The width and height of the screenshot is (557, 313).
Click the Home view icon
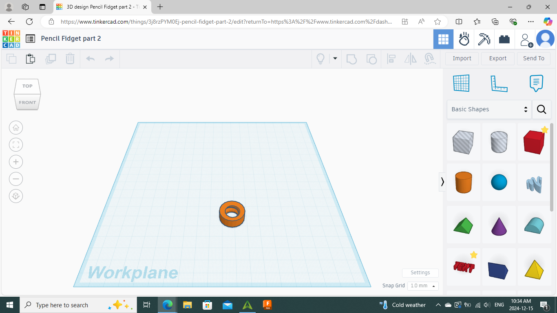(x=16, y=128)
